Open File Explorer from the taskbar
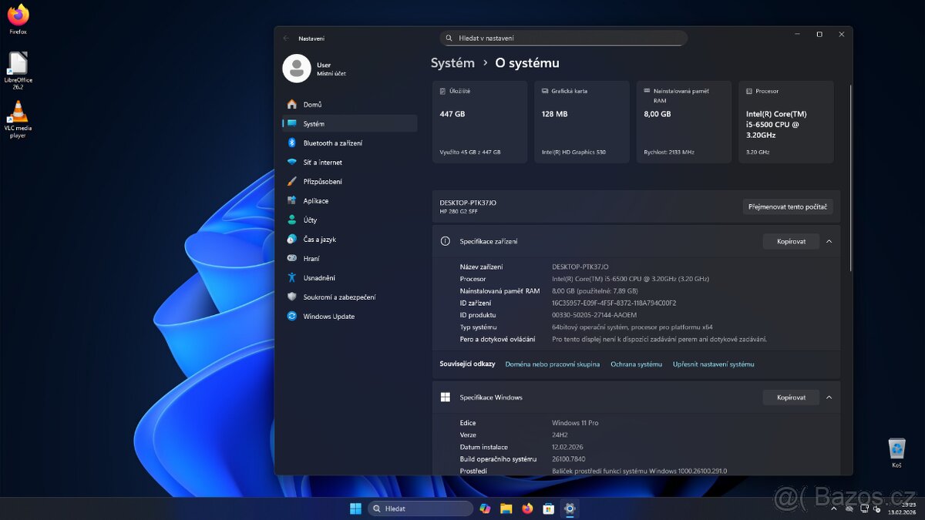 point(506,508)
